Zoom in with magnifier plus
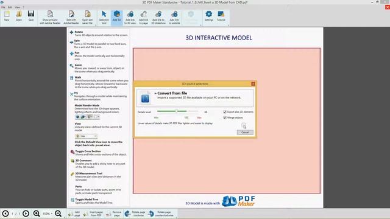The width and height of the screenshot is (390, 219). (x=37, y=214)
